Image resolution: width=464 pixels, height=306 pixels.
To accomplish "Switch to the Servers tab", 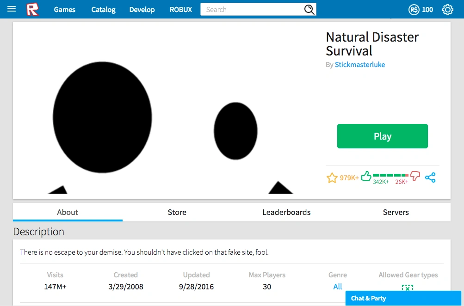I will 396,212.
